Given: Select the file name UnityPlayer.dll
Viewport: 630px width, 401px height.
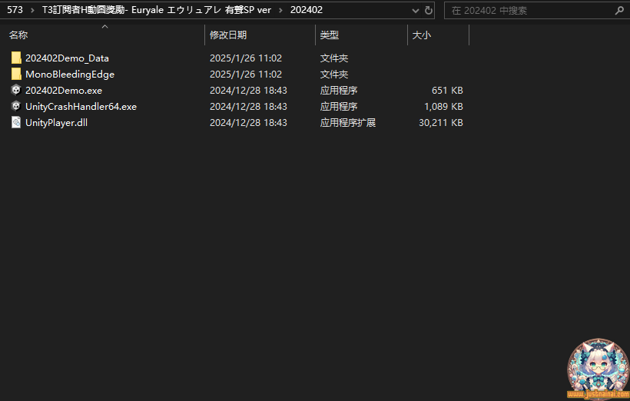Looking at the screenshot, I should 56,122.
